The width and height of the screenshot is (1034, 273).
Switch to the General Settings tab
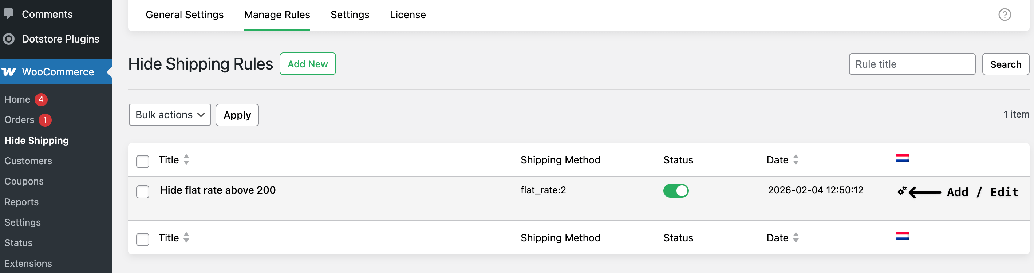[x=184, y=15]
